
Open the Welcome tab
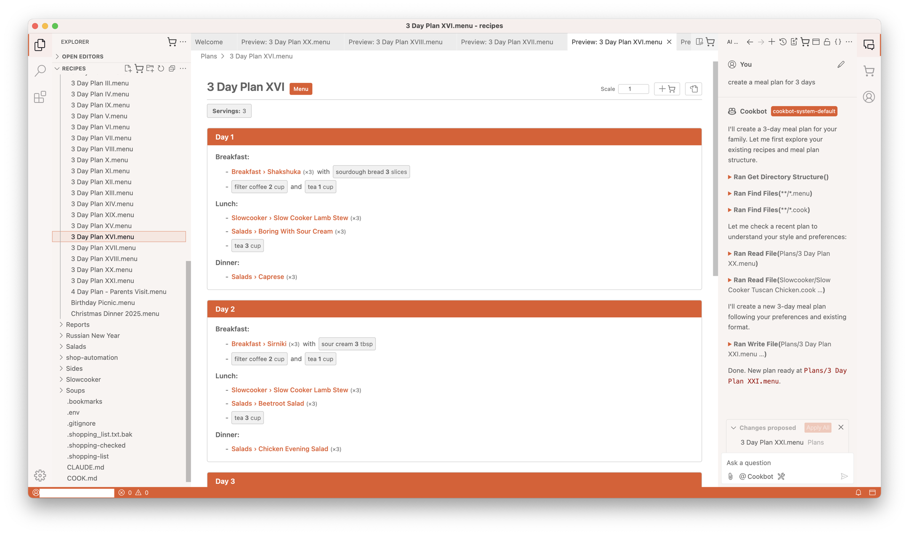(x=209, y=42)
